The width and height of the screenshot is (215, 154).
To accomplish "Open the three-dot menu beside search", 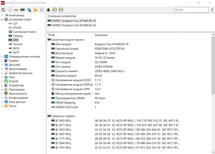I will point(212,10).
